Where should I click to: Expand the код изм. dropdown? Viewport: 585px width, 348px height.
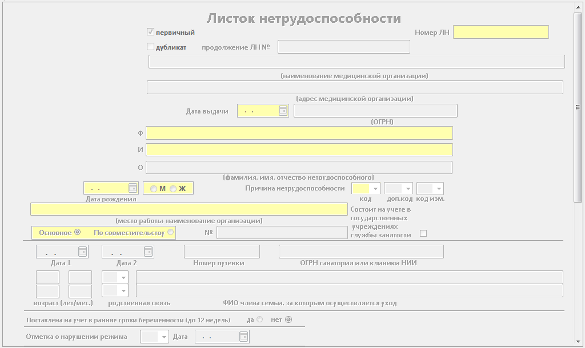pos(438,188)
